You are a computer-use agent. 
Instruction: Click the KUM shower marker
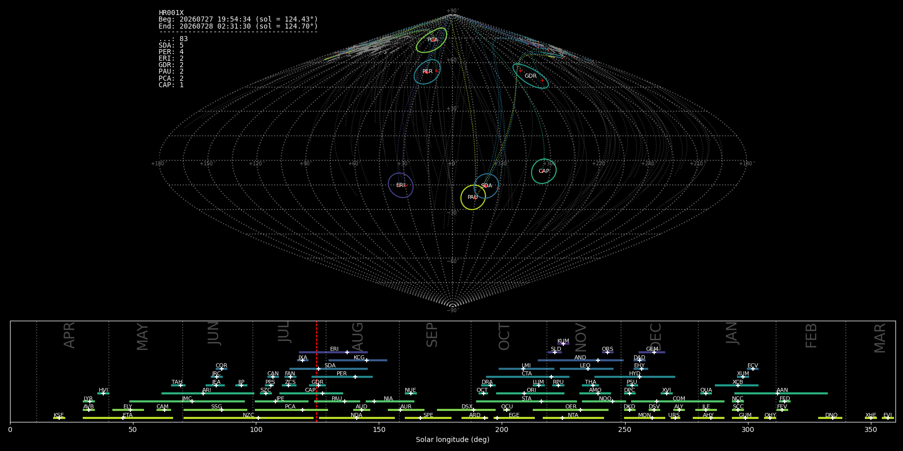[x=563, y=344]
